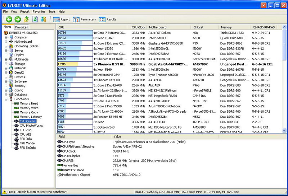Select Memory Write benchmark
The height and width of the screenshot is (196, 288).
pyautogui.click(x=29, y=108)
